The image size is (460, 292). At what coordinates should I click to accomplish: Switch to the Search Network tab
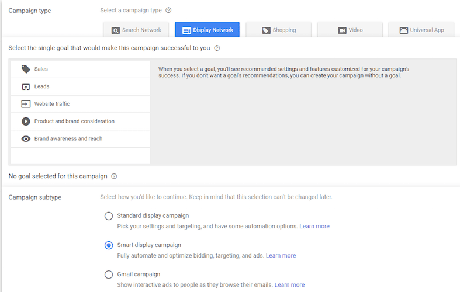(136, 30)
